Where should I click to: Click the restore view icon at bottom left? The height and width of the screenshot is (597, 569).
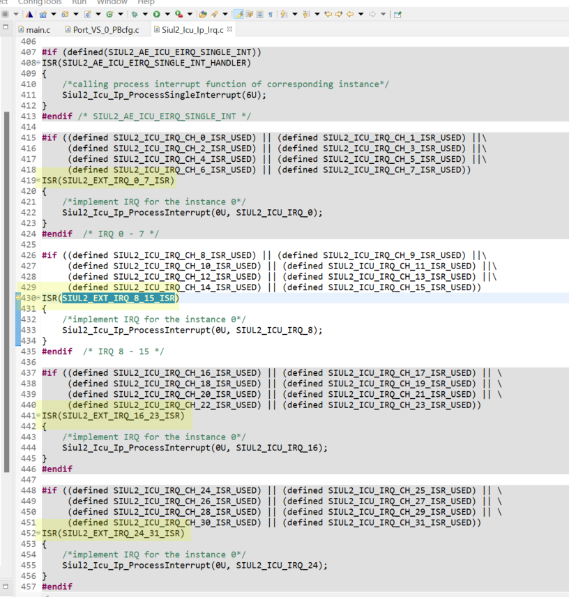(6, 587)
